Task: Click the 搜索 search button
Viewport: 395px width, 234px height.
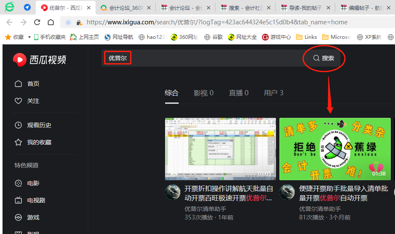Action: (324, 58)
